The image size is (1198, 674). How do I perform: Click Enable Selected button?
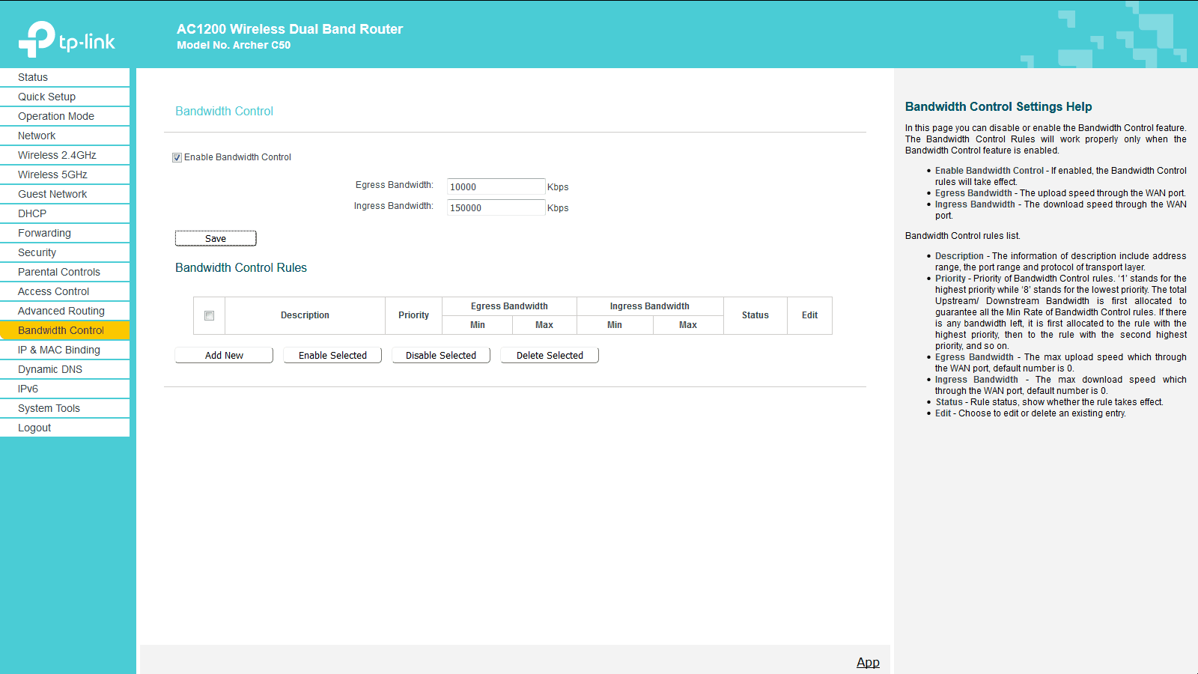pyautogui.click(x=332, y=355)
